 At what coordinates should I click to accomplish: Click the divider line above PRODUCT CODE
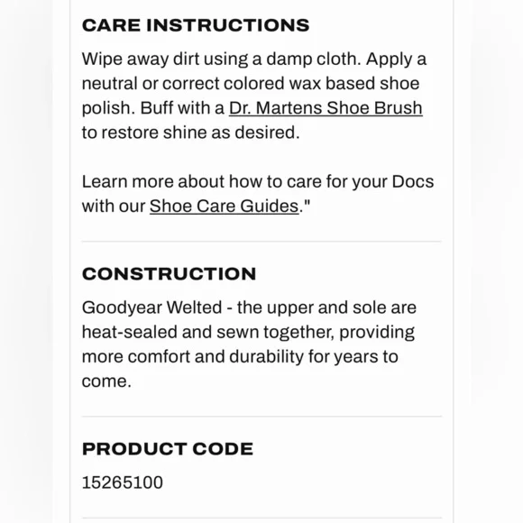pyautogui.click(x=261, y=417)
